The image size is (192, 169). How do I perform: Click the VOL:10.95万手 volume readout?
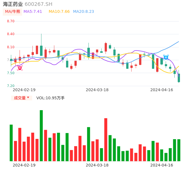coord(50,98)
